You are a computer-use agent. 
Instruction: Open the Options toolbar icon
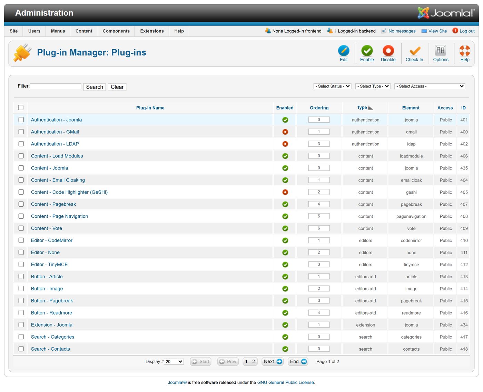441,51
